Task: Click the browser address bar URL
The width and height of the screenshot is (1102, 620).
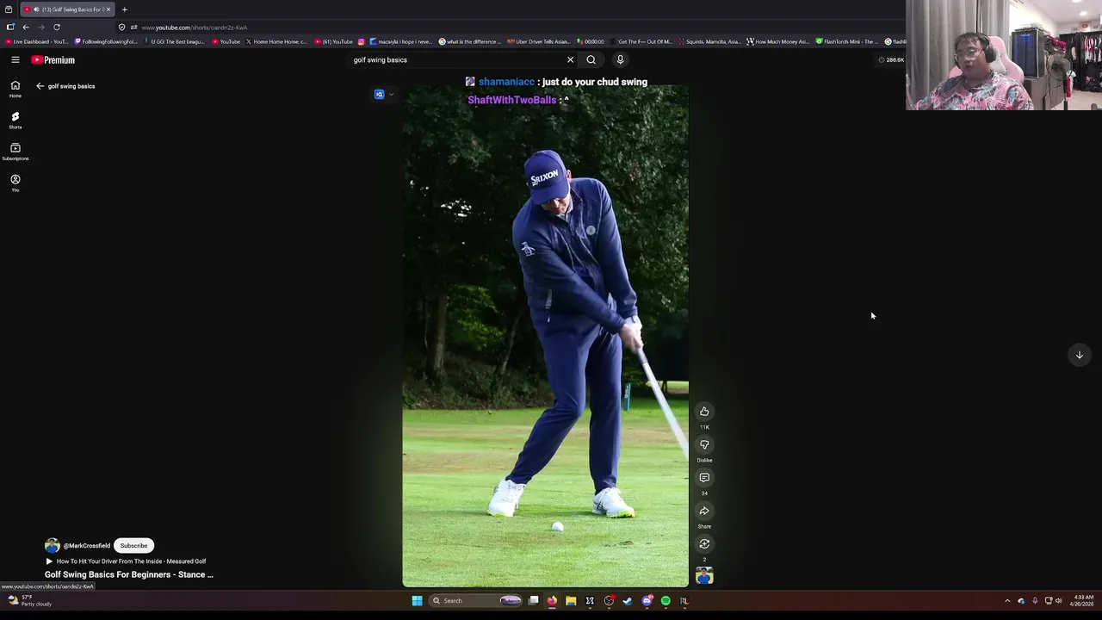Action: (x=194, y=28)
